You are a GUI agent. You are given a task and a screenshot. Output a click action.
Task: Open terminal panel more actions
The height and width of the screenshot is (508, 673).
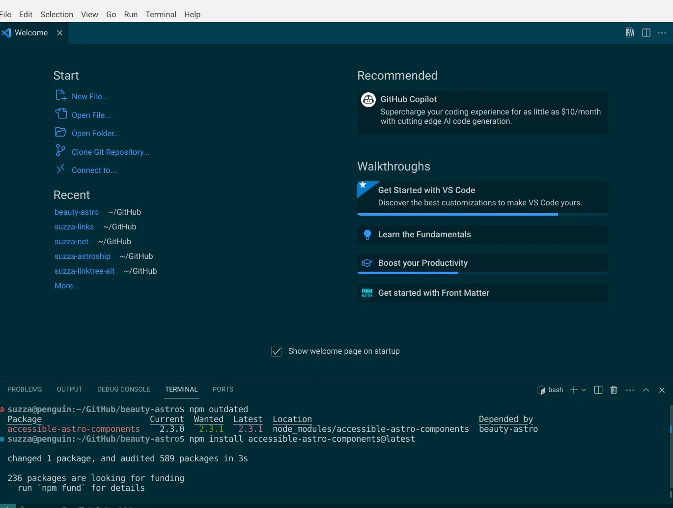630,390
